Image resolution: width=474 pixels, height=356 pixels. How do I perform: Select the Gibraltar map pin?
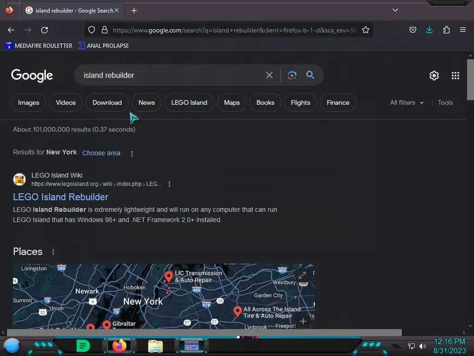[106, 325]
